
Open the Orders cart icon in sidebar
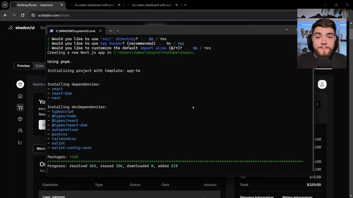20,108
